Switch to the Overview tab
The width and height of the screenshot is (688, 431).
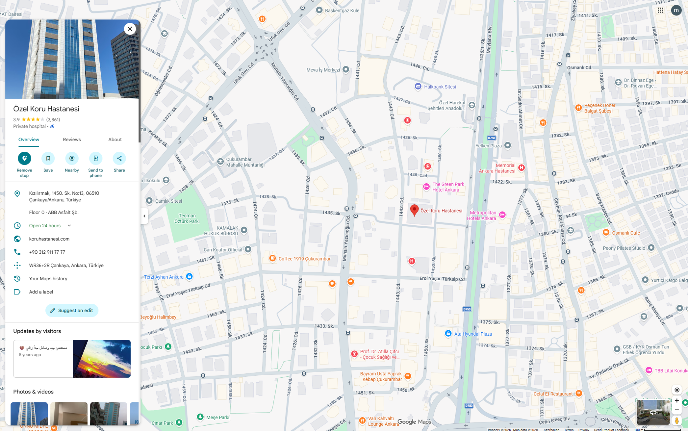(x=29, y=140)
